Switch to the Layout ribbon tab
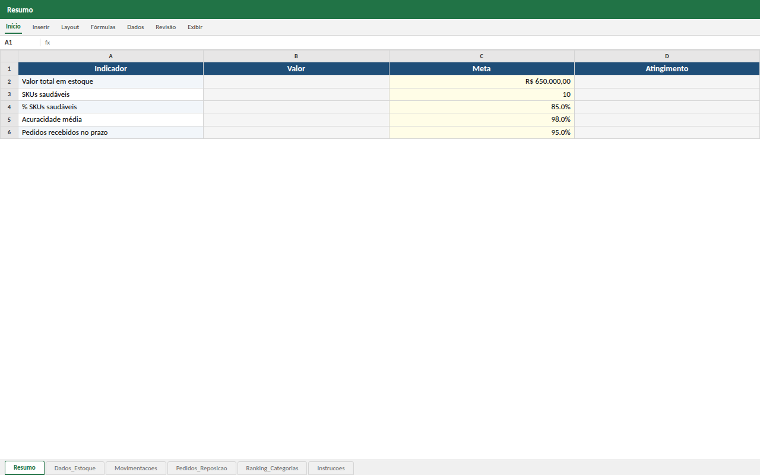Viewport: 760px width, 475px height. [70, 27]
